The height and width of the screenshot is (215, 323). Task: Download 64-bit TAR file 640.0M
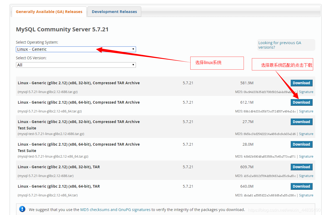301,186
